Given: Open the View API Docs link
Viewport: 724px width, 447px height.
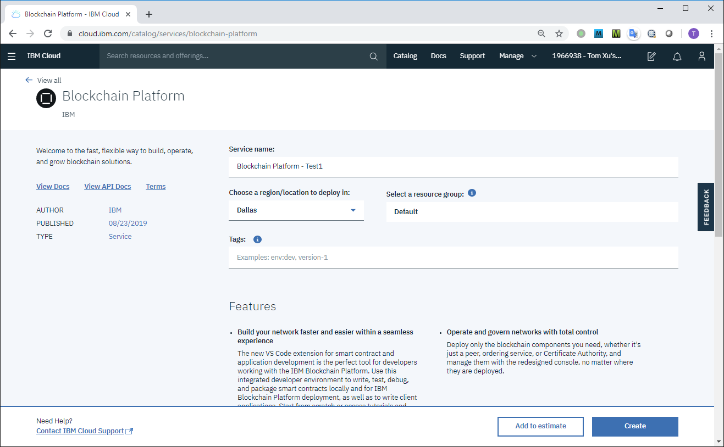Looking at the screenshot, I should tap(108, 187).
